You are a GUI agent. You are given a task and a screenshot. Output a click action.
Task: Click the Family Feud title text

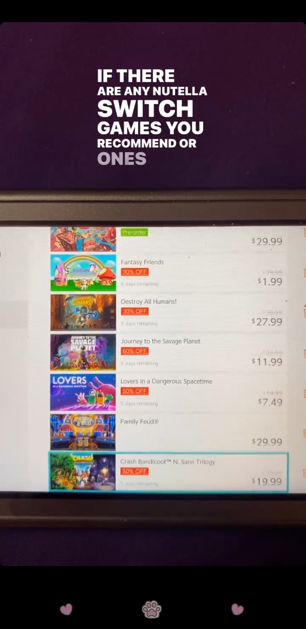click(139, 422)
